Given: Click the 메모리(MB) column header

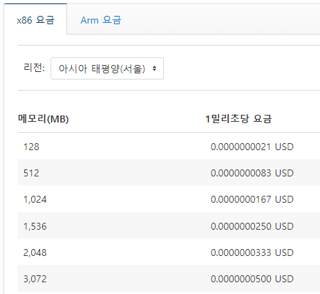Looking at the screenshot, I should (44, 119).
